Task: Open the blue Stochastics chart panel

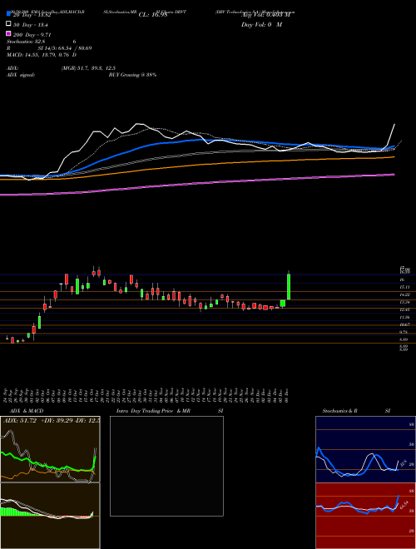Action: coord(365,449)
